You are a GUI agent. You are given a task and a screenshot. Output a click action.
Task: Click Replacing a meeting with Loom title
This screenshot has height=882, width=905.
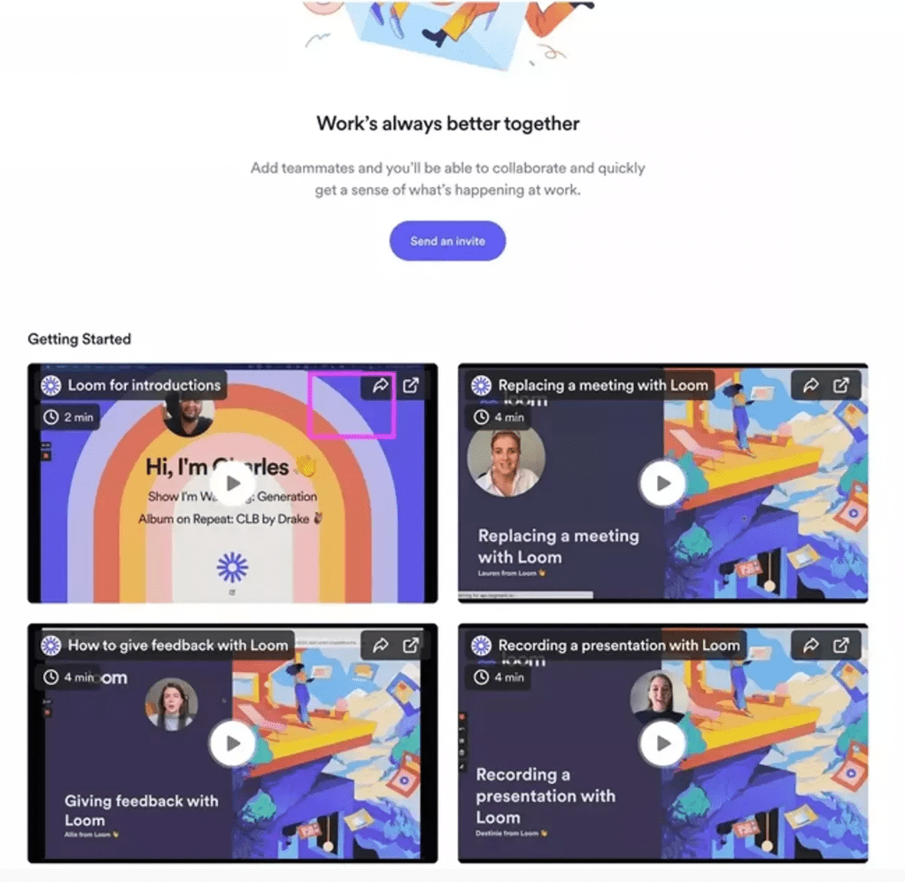click(x=603, y=385)
